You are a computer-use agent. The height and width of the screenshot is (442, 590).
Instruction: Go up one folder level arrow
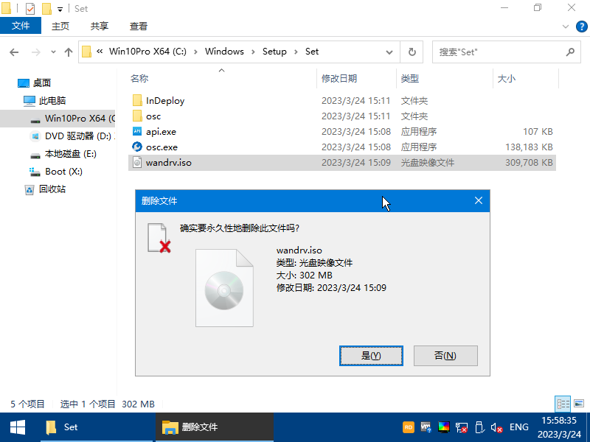[x=69, y=52]
